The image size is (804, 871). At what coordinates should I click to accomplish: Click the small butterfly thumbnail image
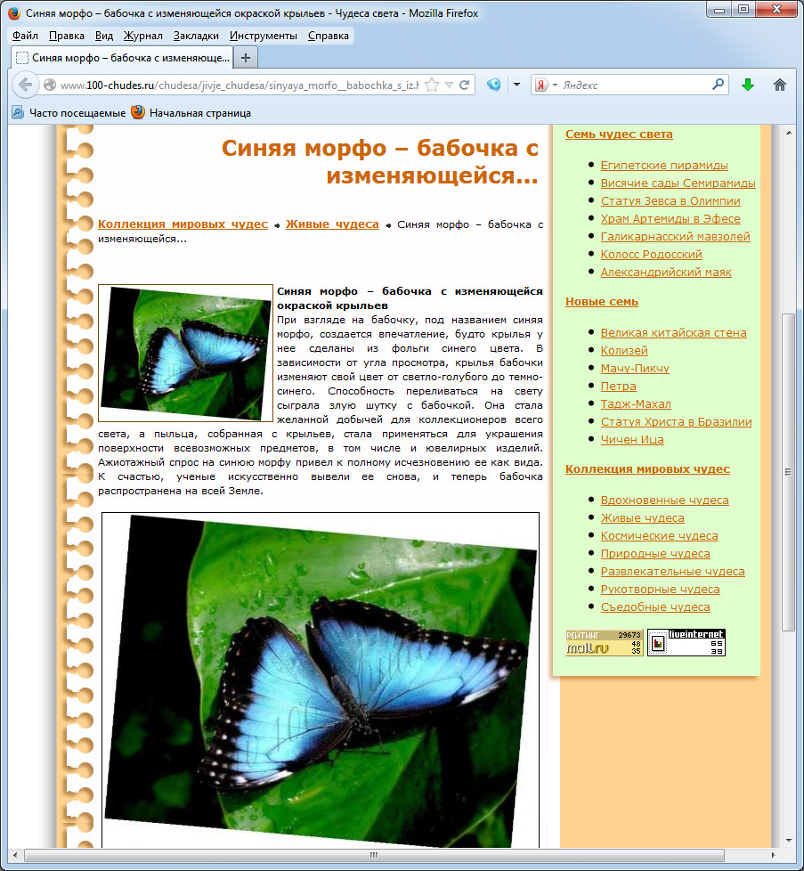(x=185, y=353)
